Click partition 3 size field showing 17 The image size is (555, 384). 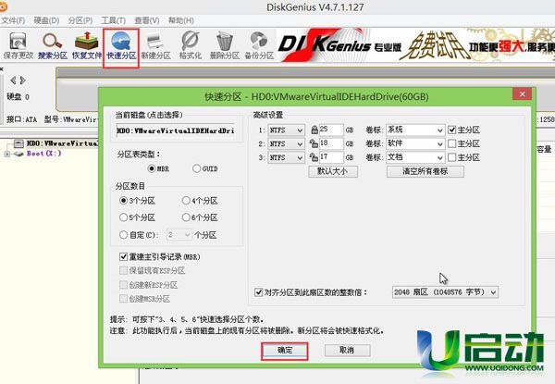[x=331, y=157]
